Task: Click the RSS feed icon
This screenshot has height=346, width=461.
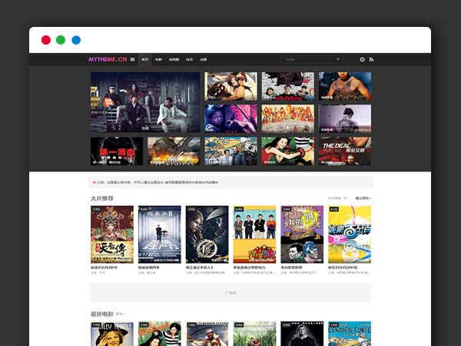Action: [371, 59]
